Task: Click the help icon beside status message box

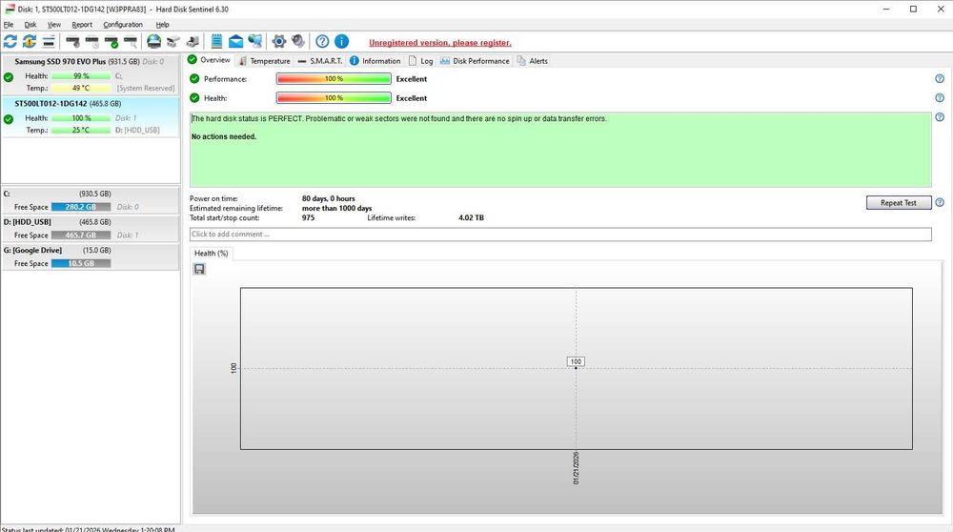Action: [940, 117]
